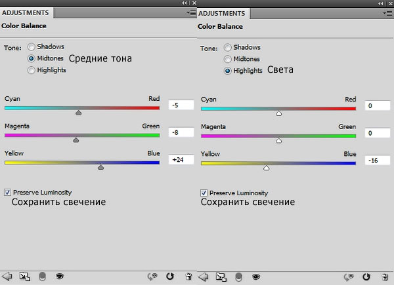Image resolution: width=394 pixels, height=285 pixels.
Task: Click Yellow-Blue value field showing +24
Action: point(181,159)
